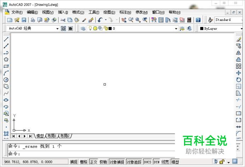Select the Hatch tool
This screenshot has height=167, width=245.
tap(6, 134)
